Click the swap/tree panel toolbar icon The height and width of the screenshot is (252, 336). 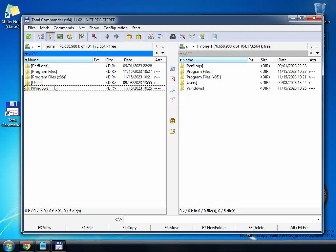pos(82,36)
